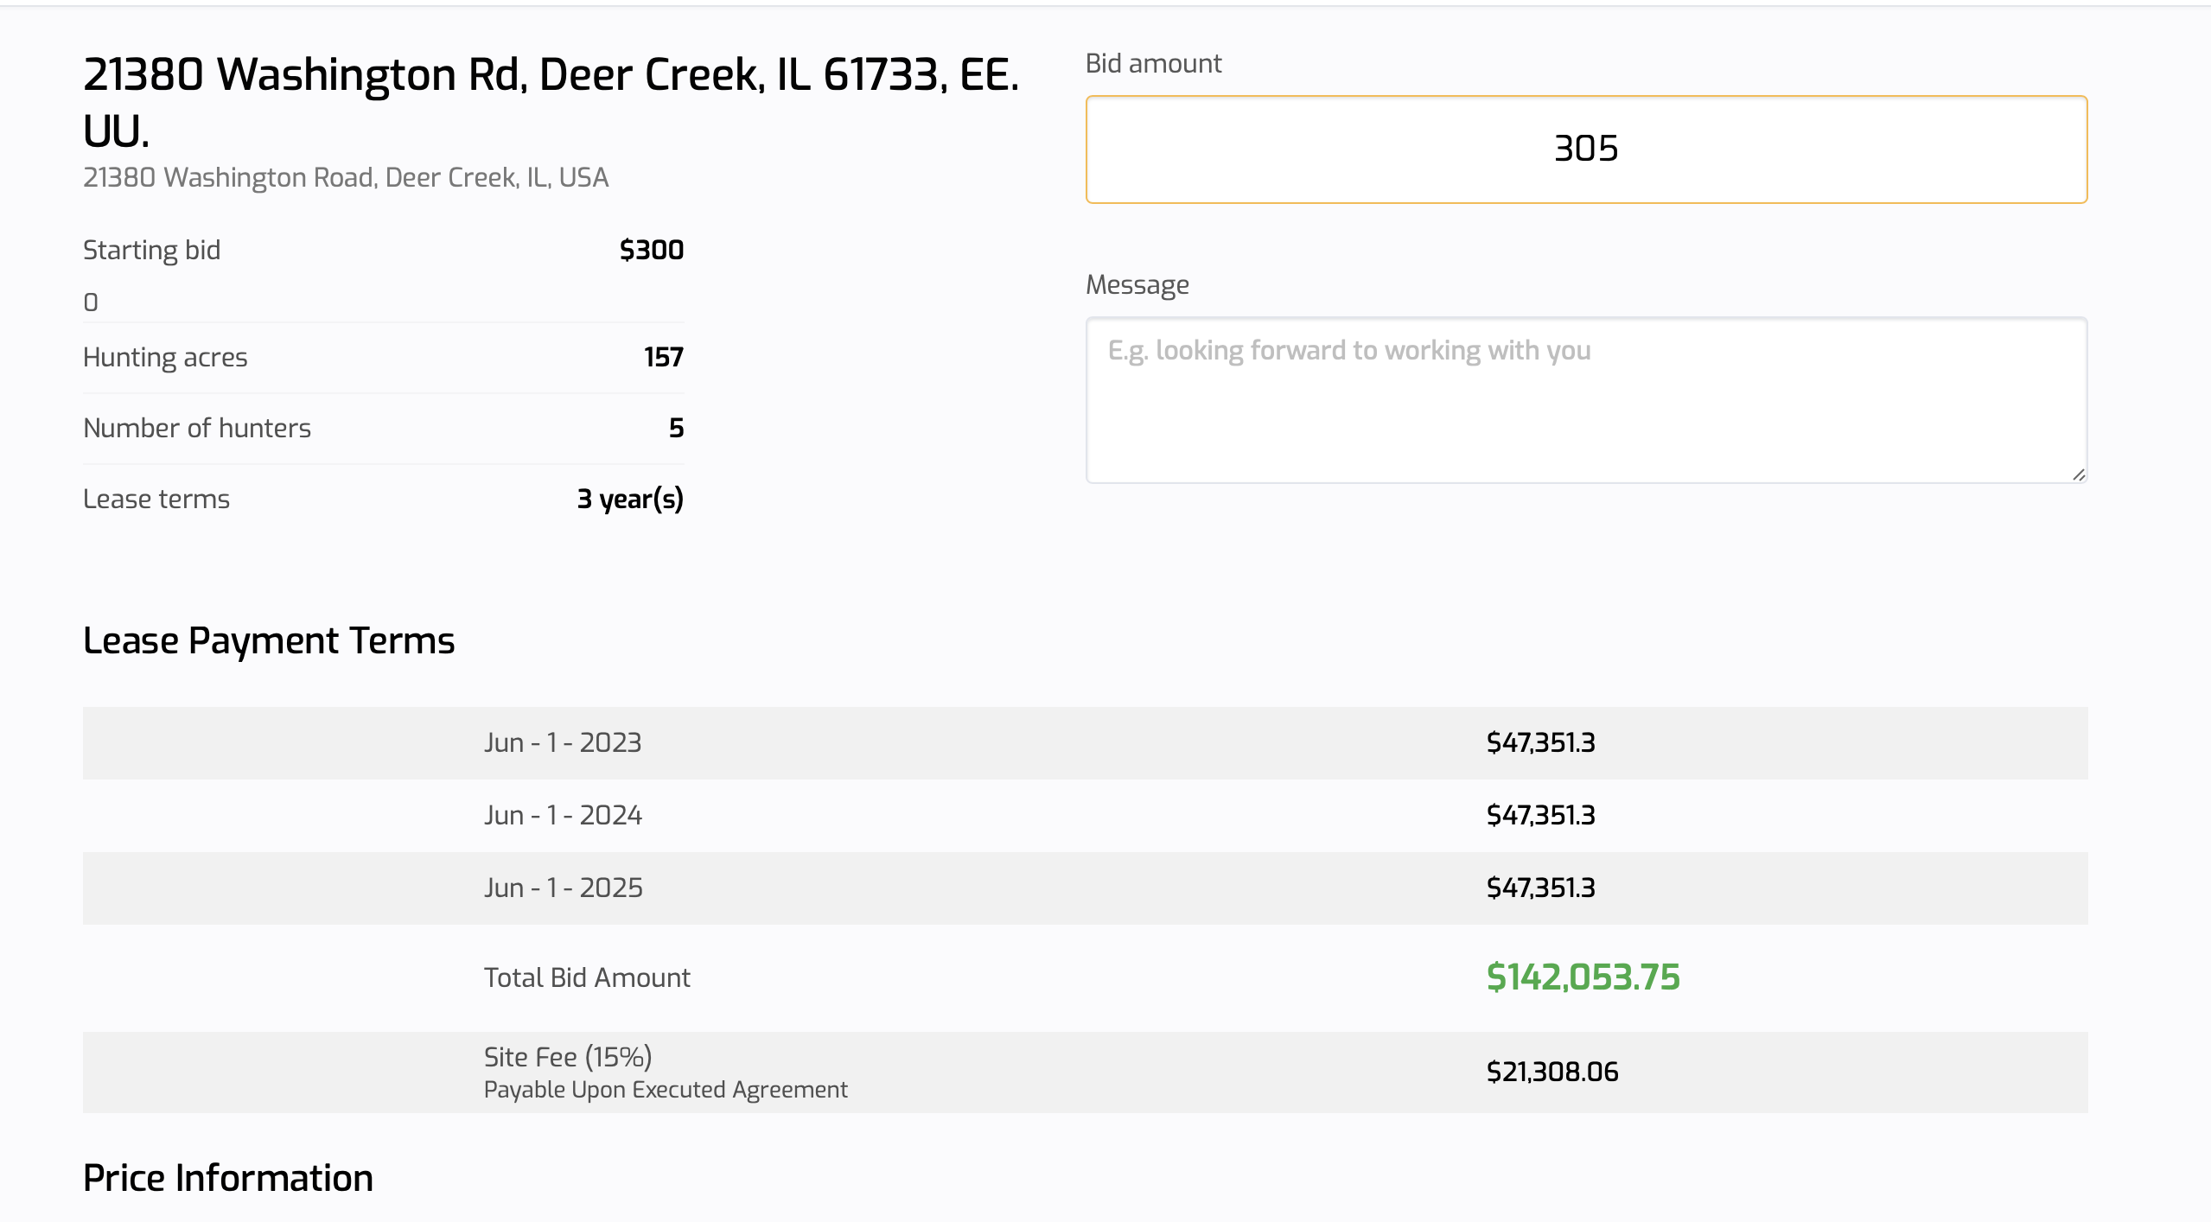
Task: Click the Total Bid Amount label
Action: click(587, 977)
